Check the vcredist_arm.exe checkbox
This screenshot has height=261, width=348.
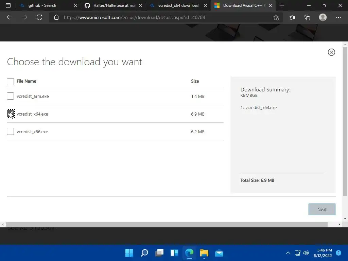pos(10,96)
